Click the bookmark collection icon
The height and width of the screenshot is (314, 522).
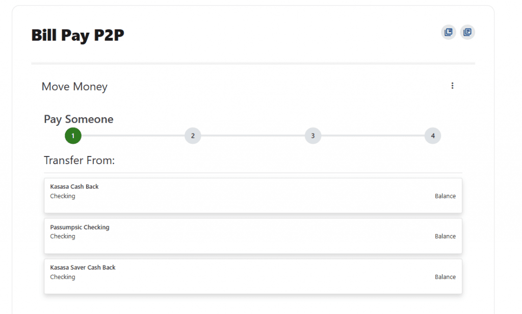(449, 33)
